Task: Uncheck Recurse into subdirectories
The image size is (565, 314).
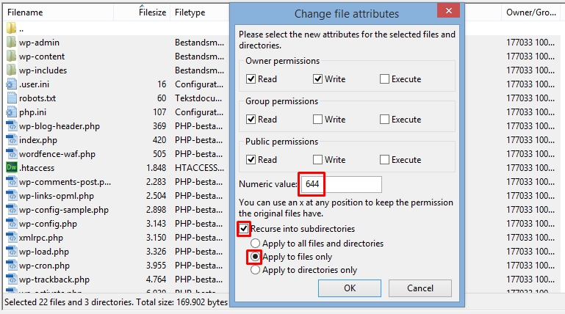Action: coord(244,229)
